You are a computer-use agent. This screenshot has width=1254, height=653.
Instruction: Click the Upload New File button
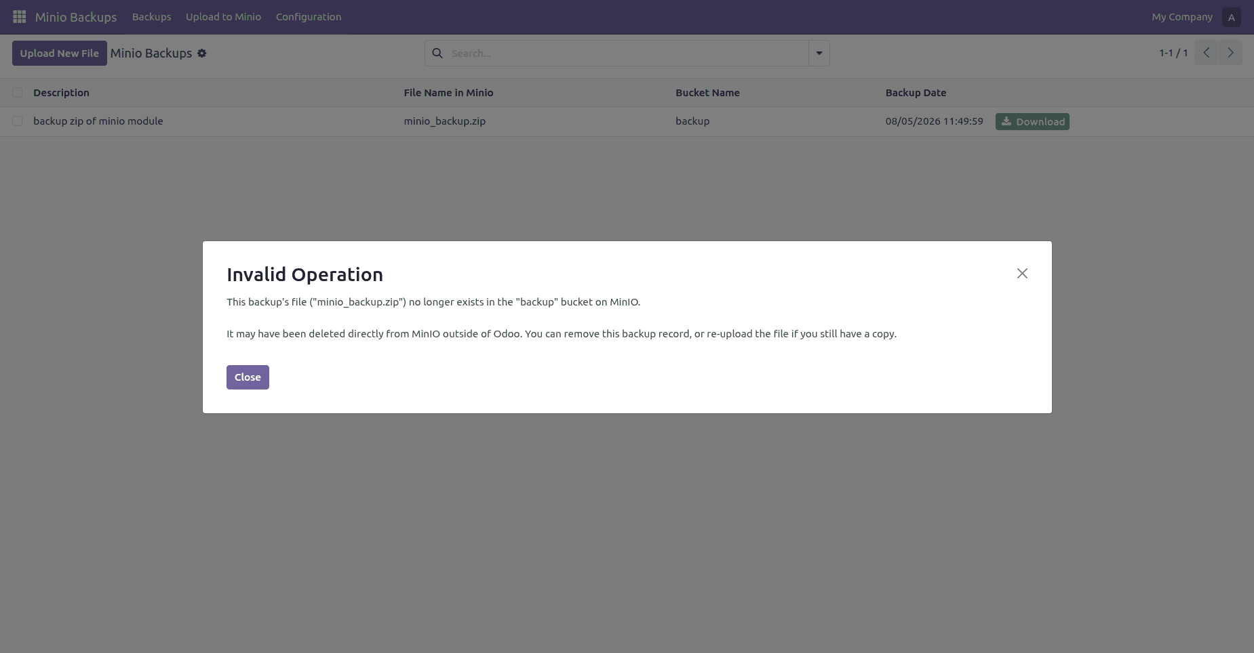click(x=60, y=53)
